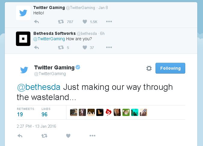Reply to the wasteland tweet

(x=20, y=136)
